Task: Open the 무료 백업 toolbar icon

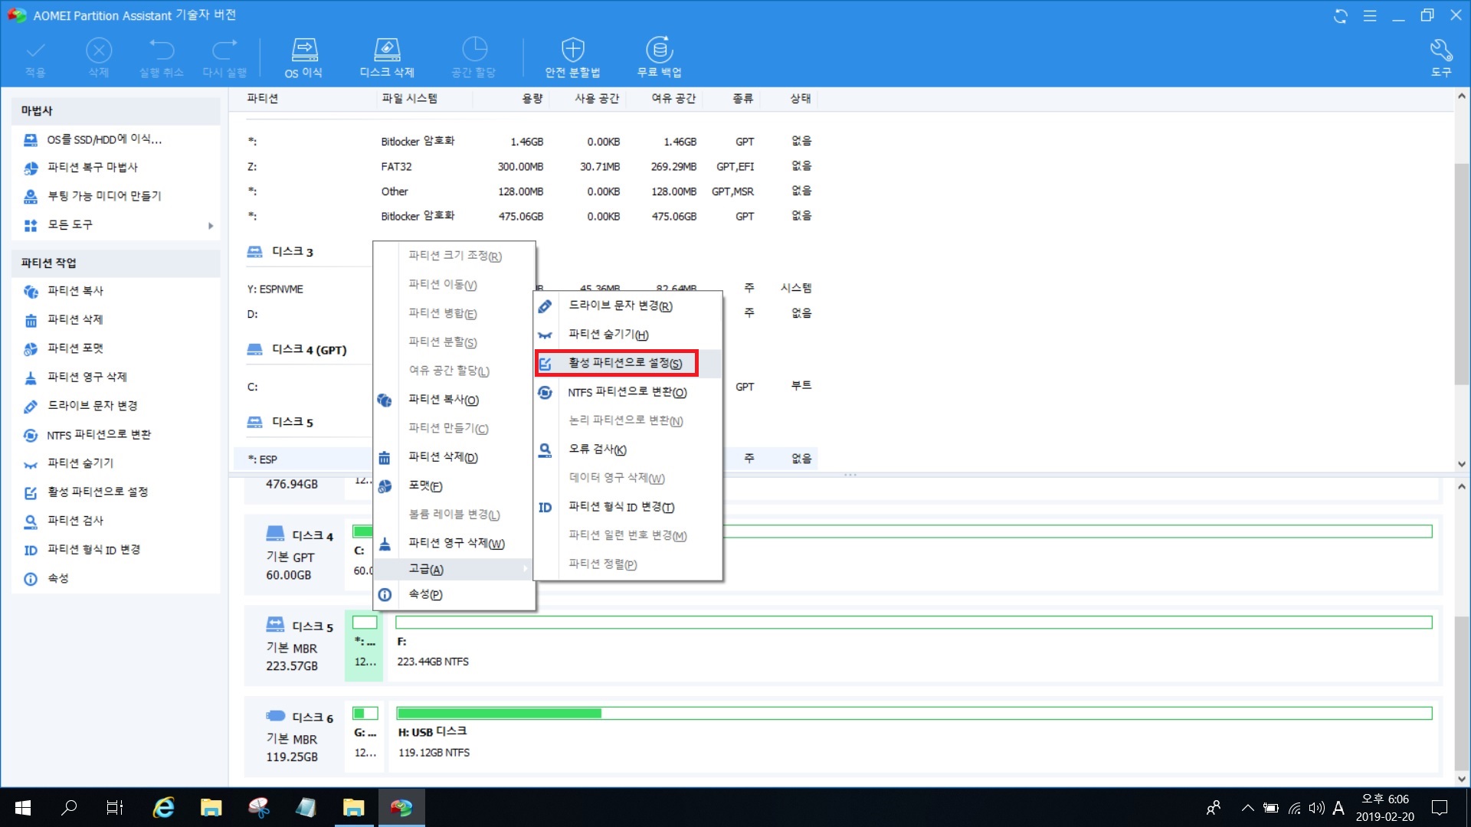Action: 659,58
